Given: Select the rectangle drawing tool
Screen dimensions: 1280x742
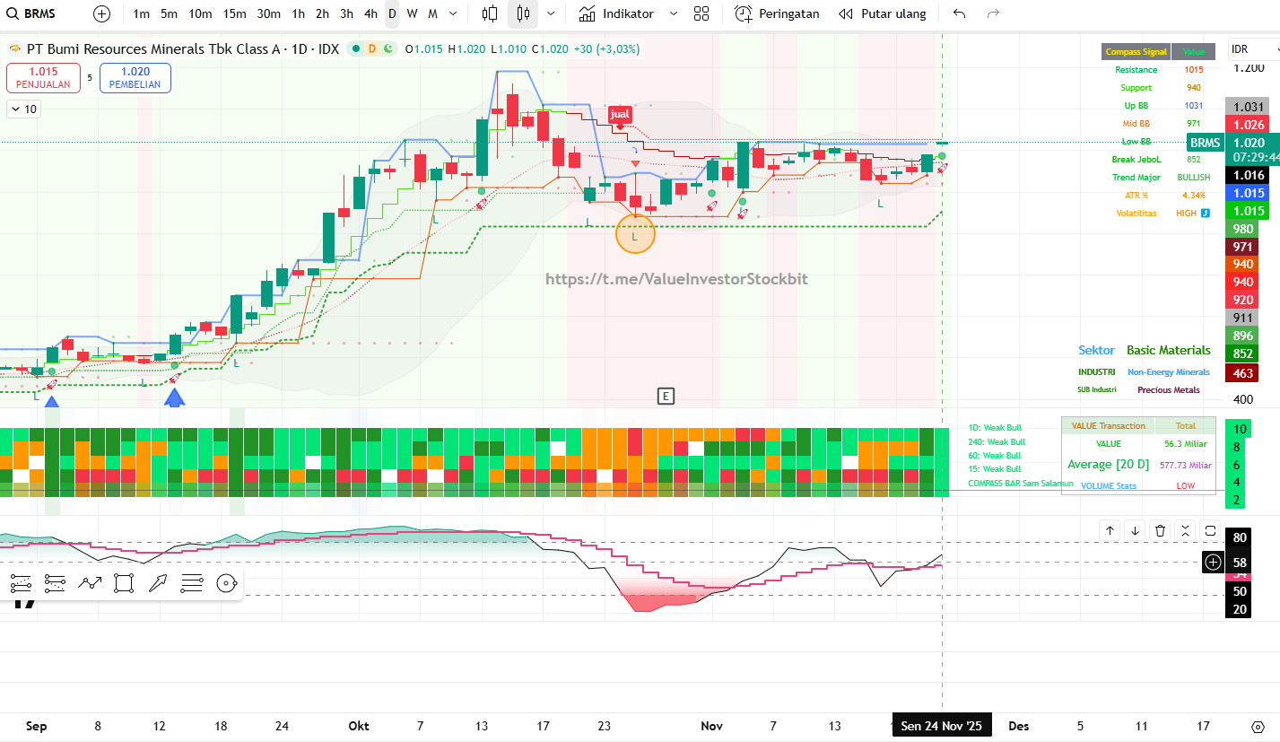Looking at the screenshot, I should pyautogui.click(x=124, y=584).
